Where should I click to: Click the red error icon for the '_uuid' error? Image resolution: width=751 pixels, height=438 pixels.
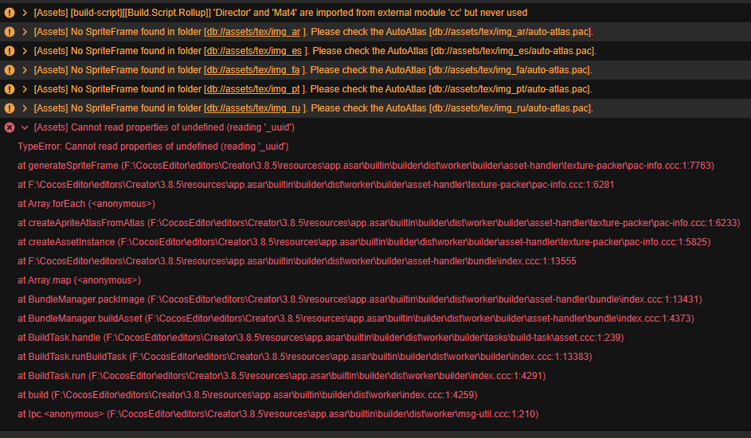(x=9, y=127)
